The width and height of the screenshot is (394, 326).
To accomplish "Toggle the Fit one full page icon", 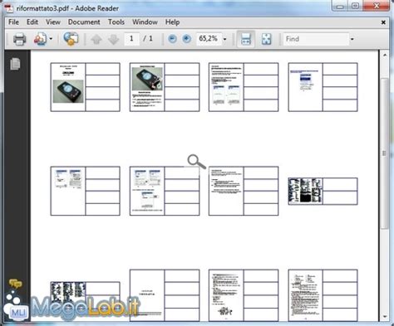I will (266, 39).
